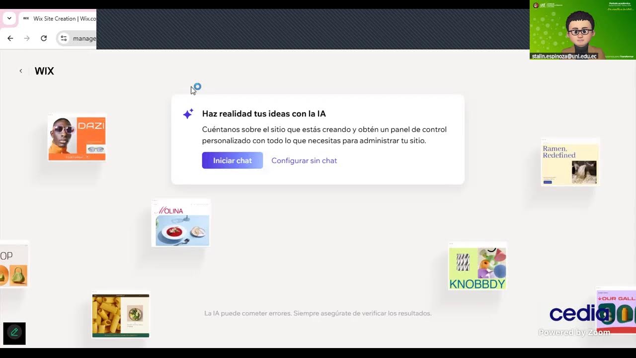This screenshot has width=636, height=358.
Task: Click the WIX logo
Action: click(44, 71)
